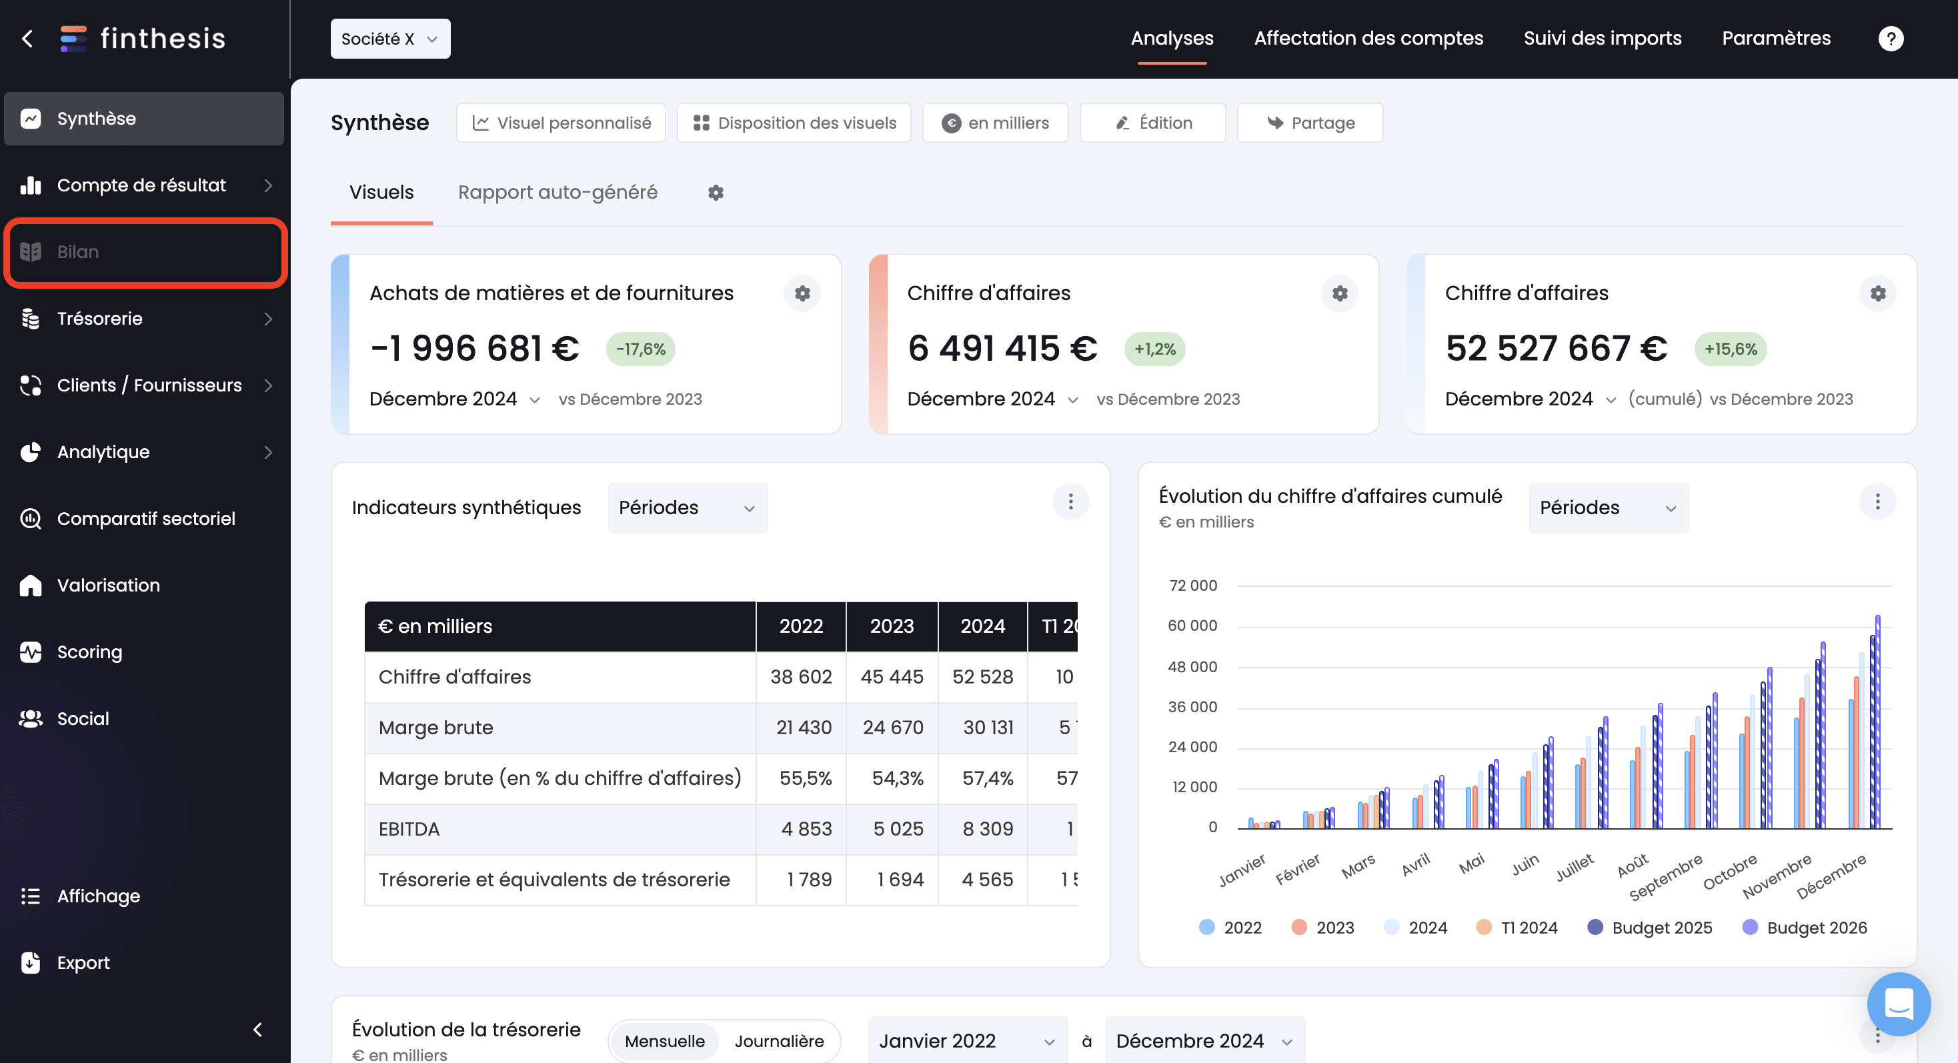The width and height of the screenshot is (1958, 1063).
Task: Expand Clients / Fournisseurs submenu chevron
Action: tap(267, 385)
